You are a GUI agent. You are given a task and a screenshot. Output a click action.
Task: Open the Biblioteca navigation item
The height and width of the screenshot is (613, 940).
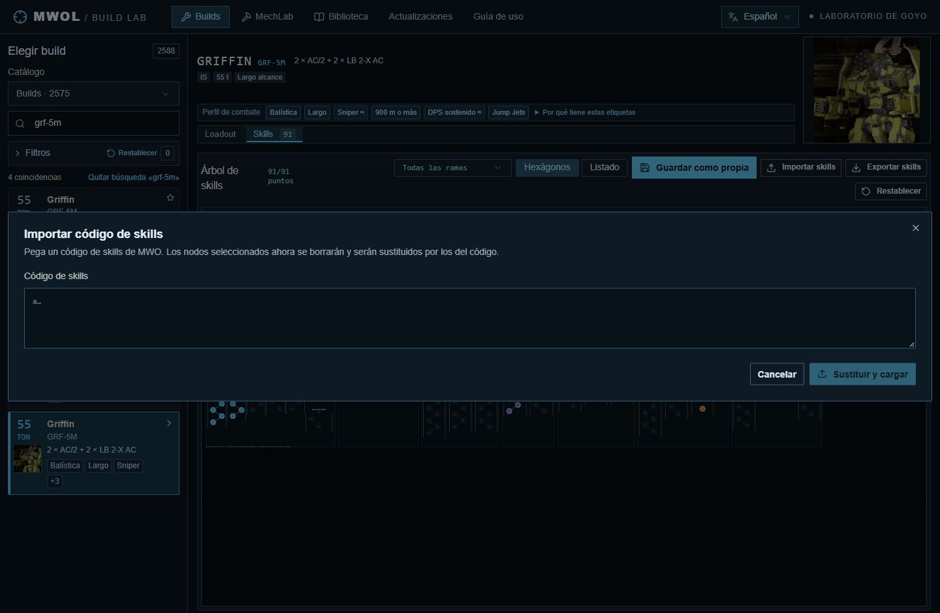341,17
